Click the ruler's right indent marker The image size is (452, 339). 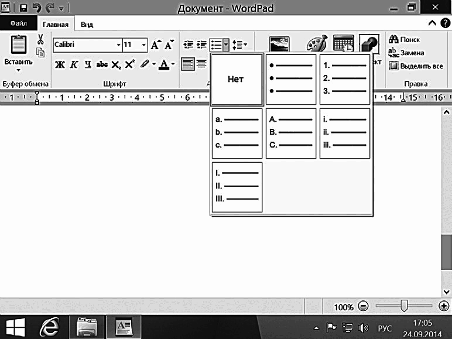tap(403, 98)
